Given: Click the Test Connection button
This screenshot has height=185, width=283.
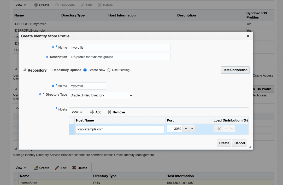Looking at the screenshot, I should pyautogui.click(x=235, y=70).
